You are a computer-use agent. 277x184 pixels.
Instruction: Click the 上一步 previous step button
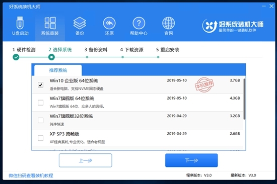click(86, 160)
